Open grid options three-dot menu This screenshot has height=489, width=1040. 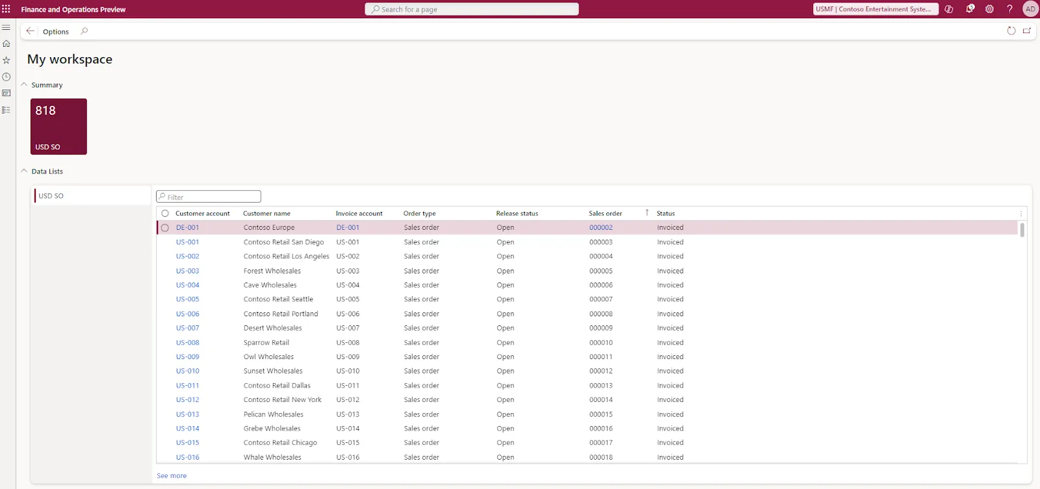1021,214
